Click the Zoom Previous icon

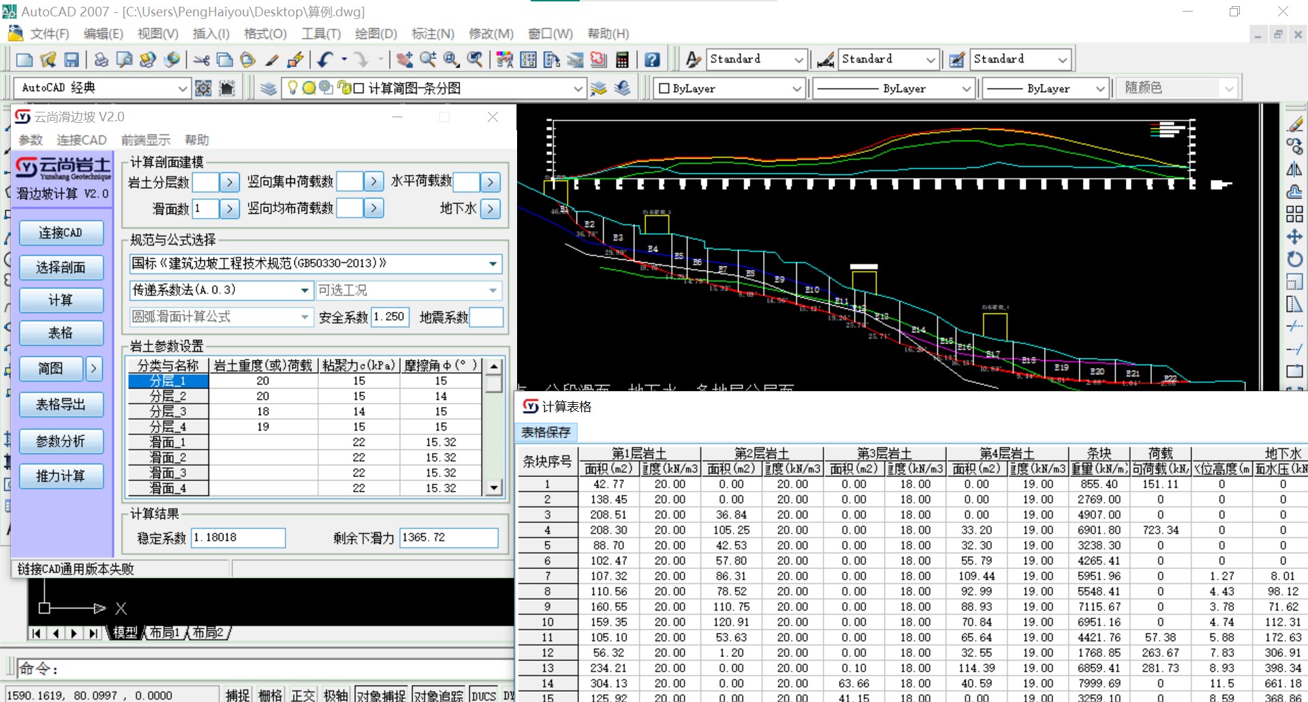475,60
